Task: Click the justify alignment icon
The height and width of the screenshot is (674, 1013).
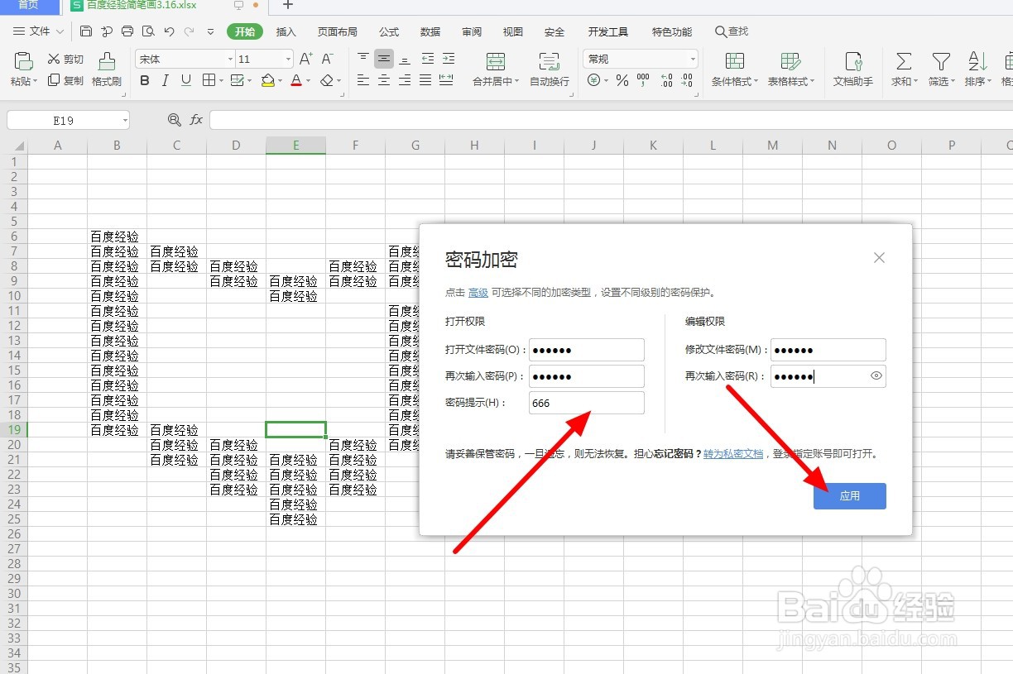Action: pyautogui.click(x=425, y=80)
